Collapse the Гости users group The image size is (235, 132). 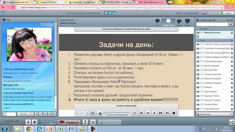[198, 40]
